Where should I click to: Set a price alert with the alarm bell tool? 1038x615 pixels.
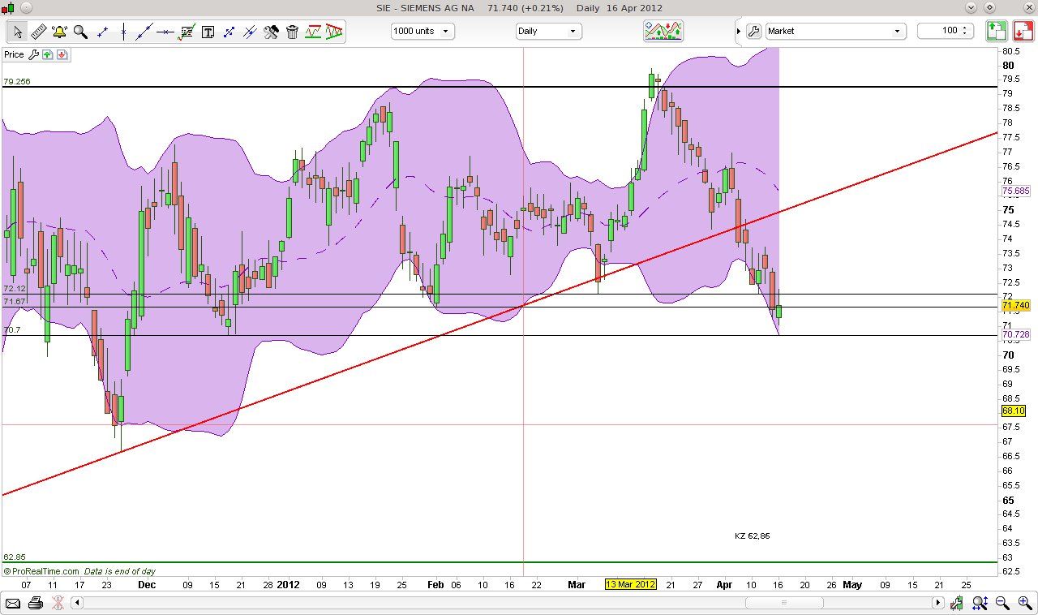point(59,32)
